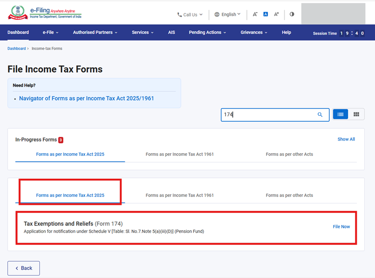
Task: Click the search magnifier icon
Action: coord(320,114)
